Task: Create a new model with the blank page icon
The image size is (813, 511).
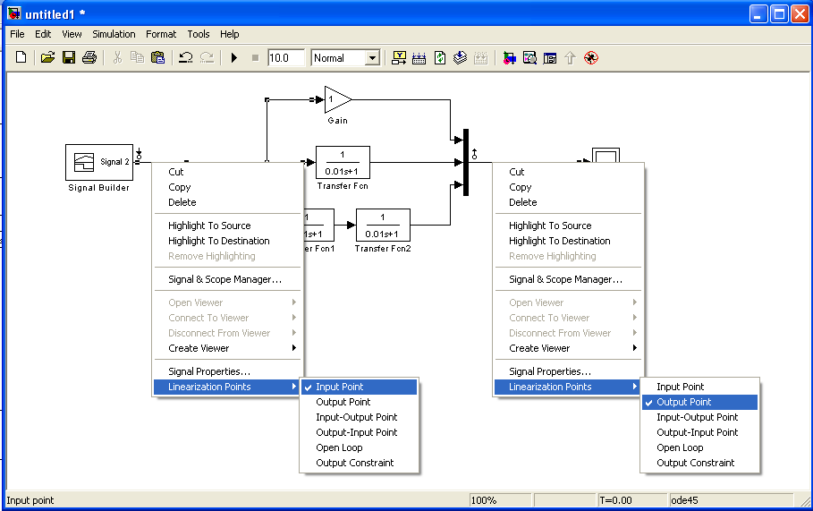Action: pyautogui.click(x=21, y=58)
